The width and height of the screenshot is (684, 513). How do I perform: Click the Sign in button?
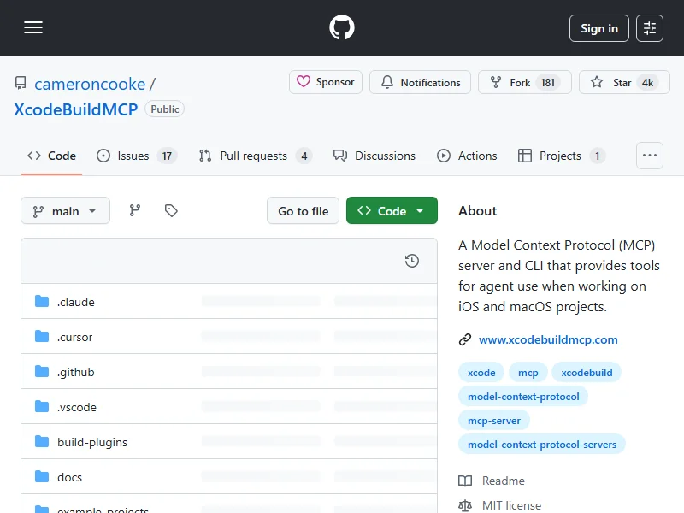click(x=598, y=28)
